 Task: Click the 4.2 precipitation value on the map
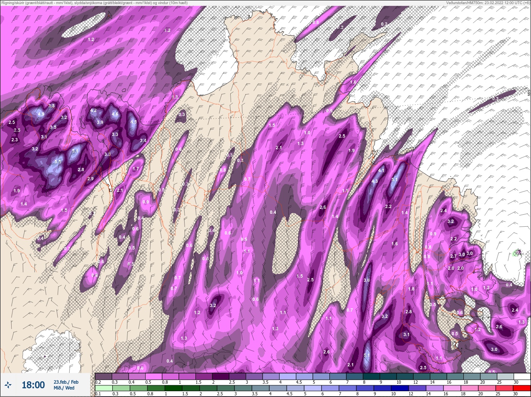tap(93, 111)
